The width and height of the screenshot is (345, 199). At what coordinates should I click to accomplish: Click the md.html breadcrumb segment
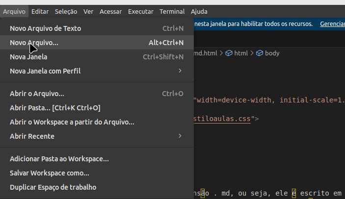point(205,53)
